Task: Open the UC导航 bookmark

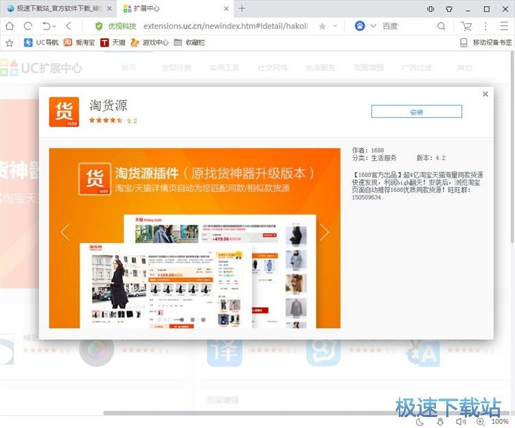Action: (41, 43)
